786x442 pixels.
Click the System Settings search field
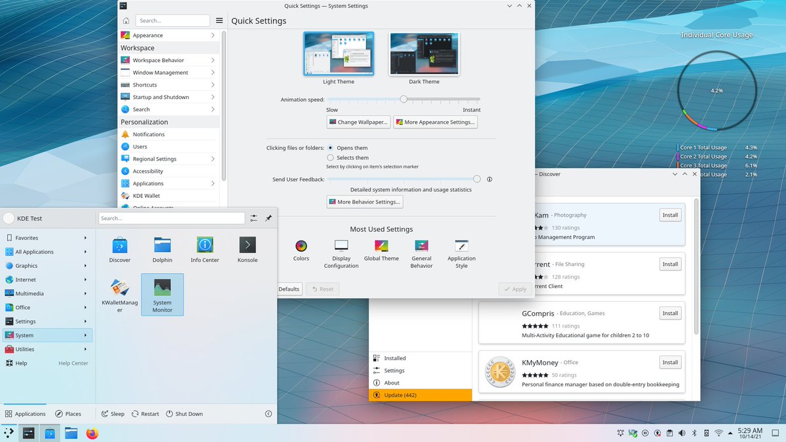pos(172,20)
